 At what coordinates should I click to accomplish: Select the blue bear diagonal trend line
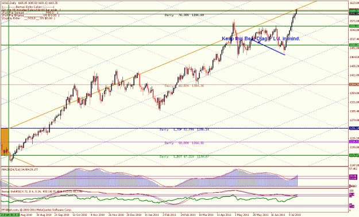coord(269,47)
